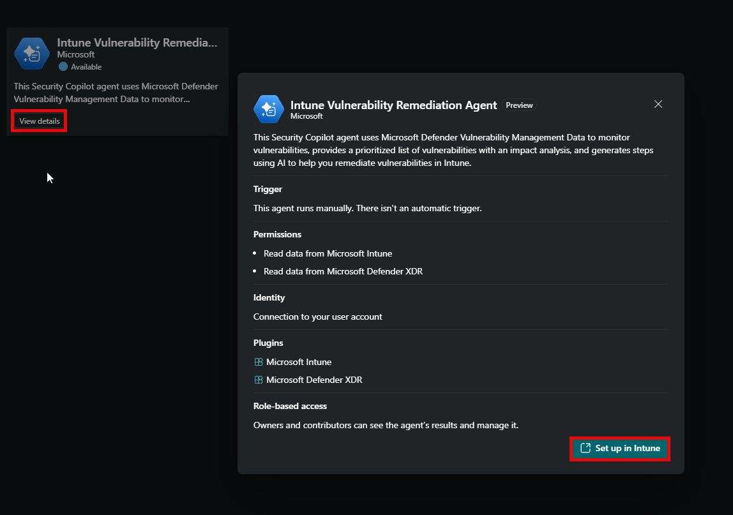
Task: Select the Microsoft Defender XDR plugin icon
Action: coord(258,380)
